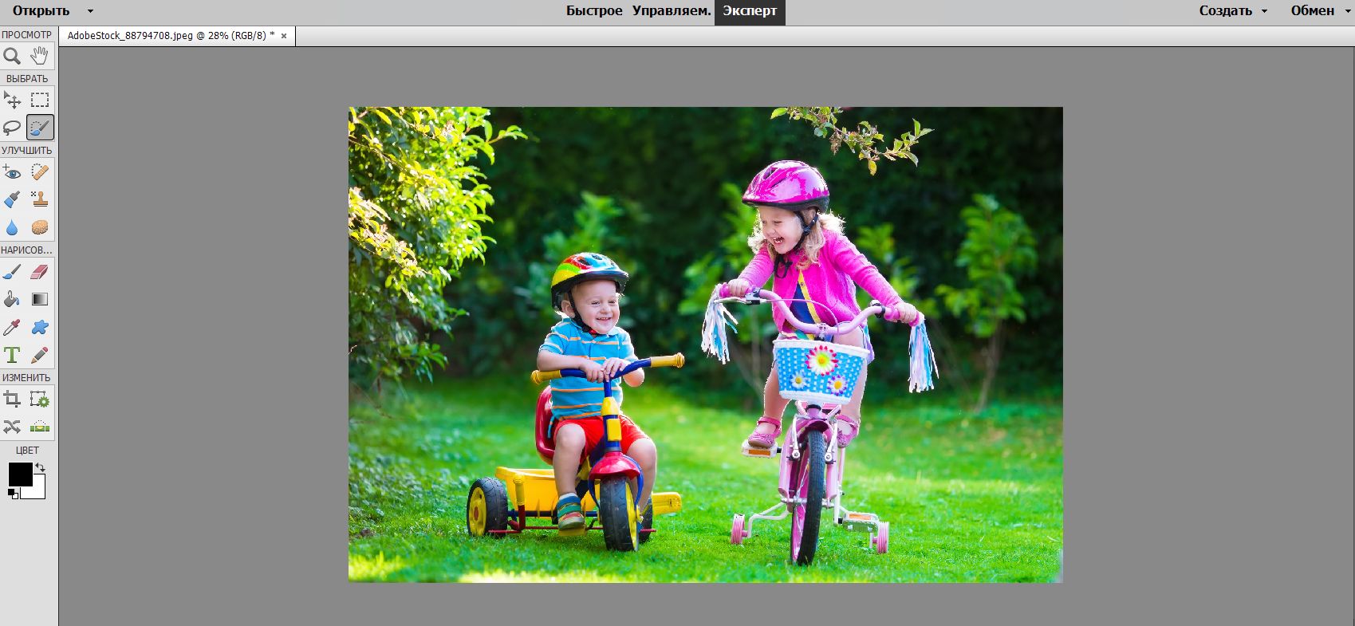
Task: Select the Pencil tool
Action: pyautogui.click(x=39, y=356)
